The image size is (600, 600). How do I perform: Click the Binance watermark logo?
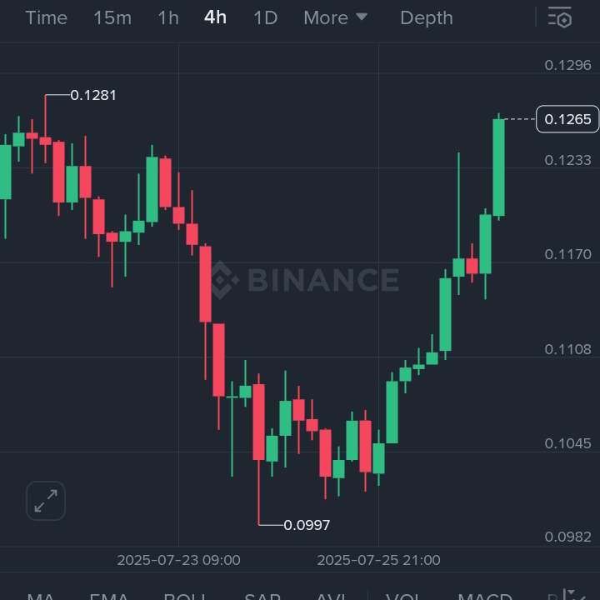304,280
